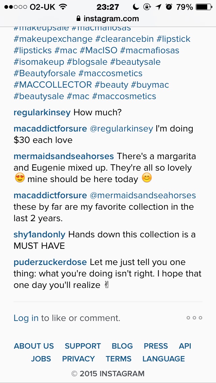This screenshot has width=216, height=383.
Task: Select the LANGUAGE footer option
Action: (x=164, y=359)
